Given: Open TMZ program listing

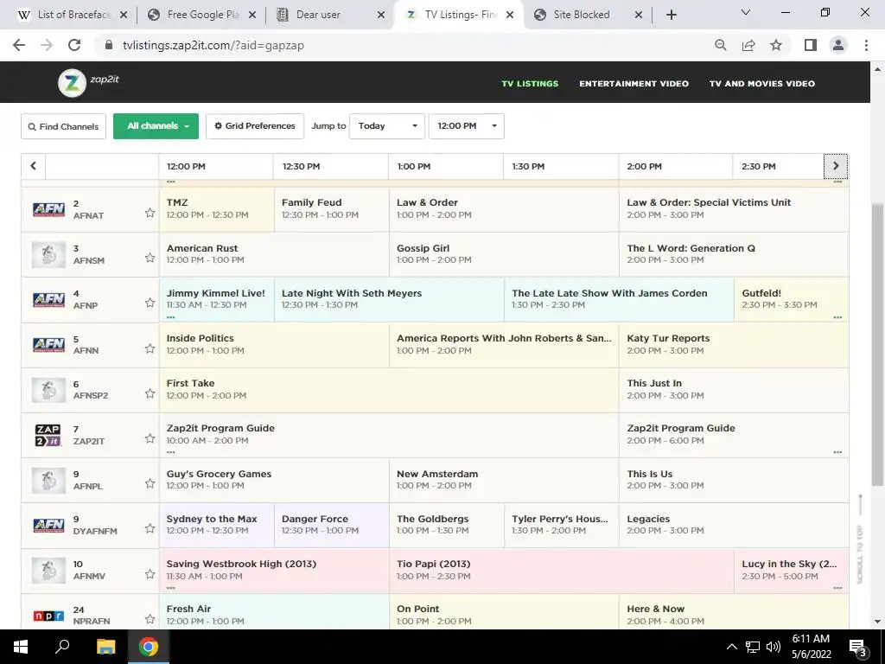Looking at the screenshot, I should click(x=217, y=209).
